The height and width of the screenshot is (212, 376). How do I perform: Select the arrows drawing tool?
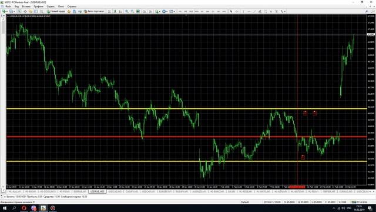click(x=282, y=11)
